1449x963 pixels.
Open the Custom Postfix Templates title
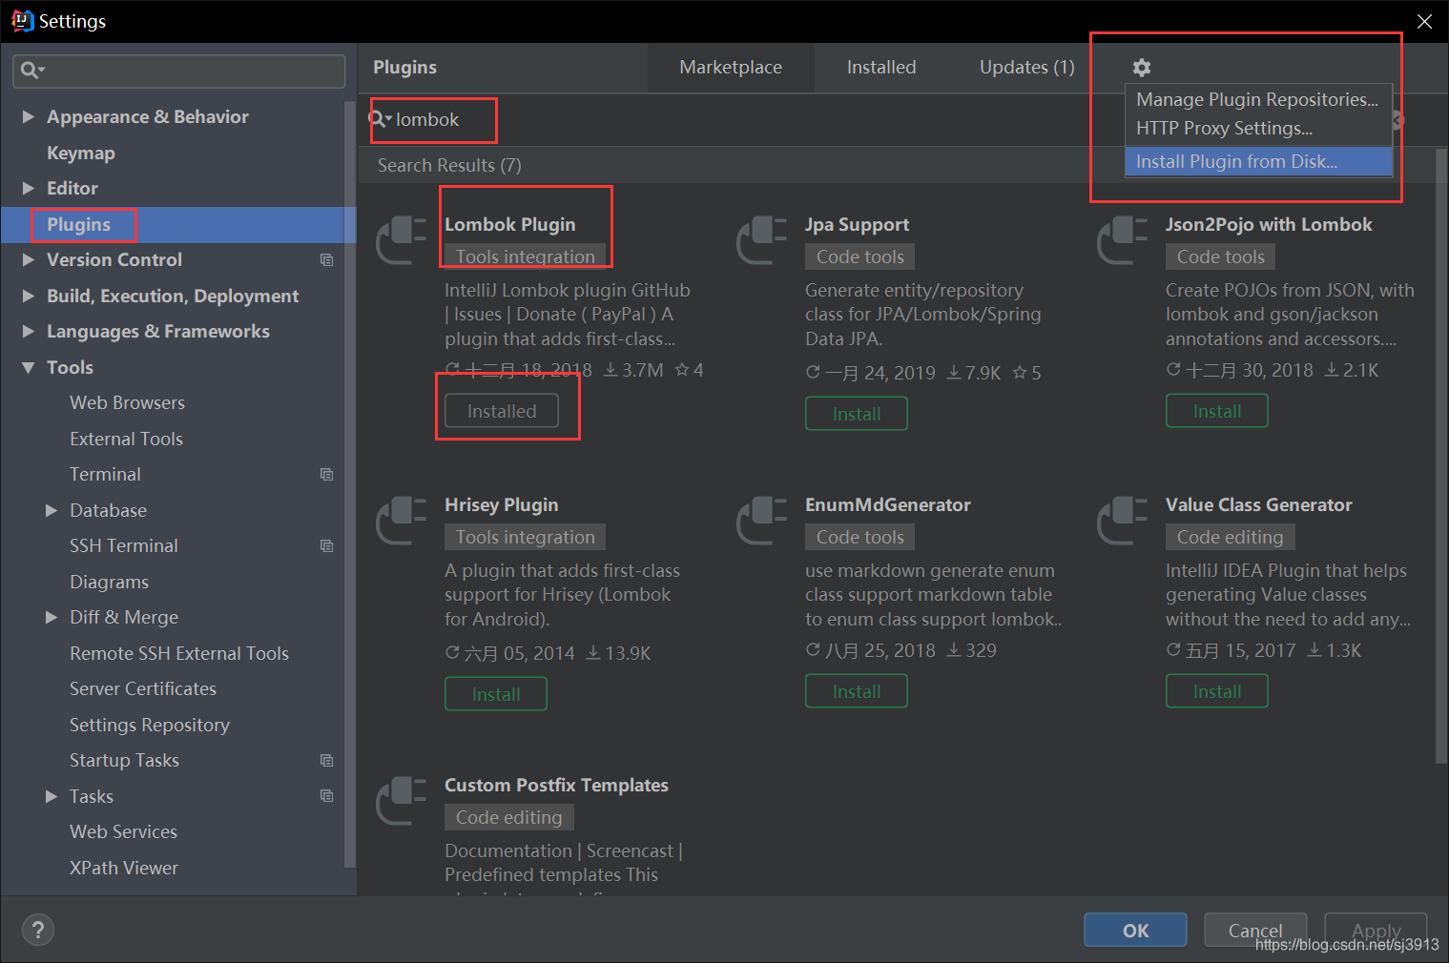[x=556, y=785]
